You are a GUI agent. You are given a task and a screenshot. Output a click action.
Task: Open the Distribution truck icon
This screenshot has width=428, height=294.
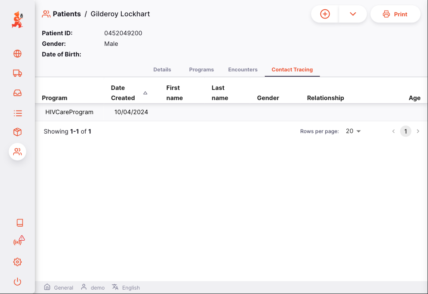18,74
